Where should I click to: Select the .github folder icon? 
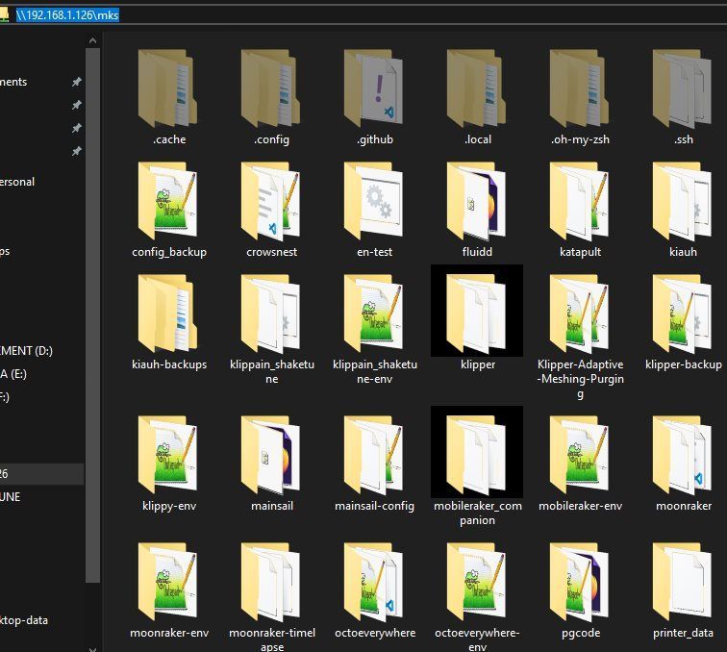coord(374,88)
